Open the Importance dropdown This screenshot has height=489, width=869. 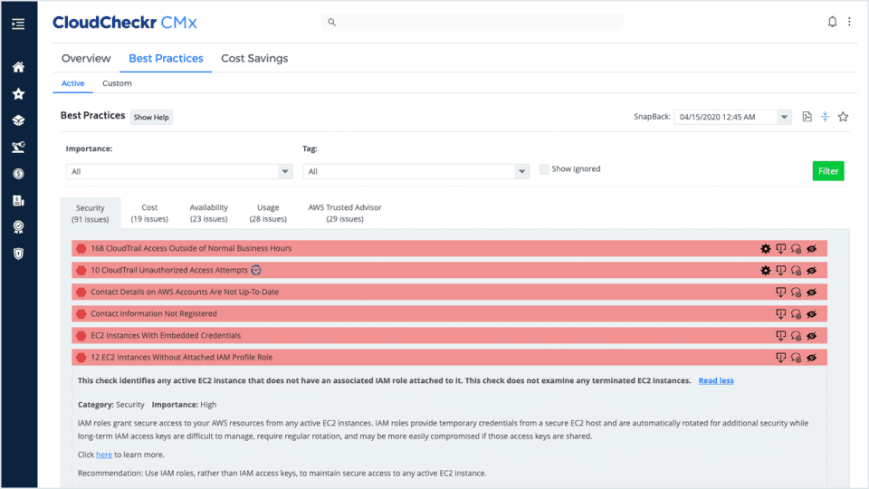(179, 171)
